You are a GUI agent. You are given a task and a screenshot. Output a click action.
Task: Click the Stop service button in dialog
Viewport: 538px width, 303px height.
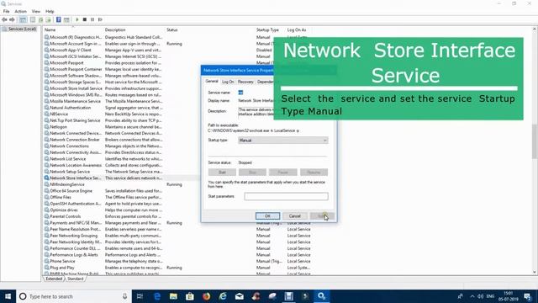(x=252, y=172)
